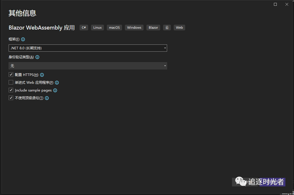This screenshot has width=294, height=195.
Task: Toggle the Include sample pages checkbox
Action: (11, 90)
